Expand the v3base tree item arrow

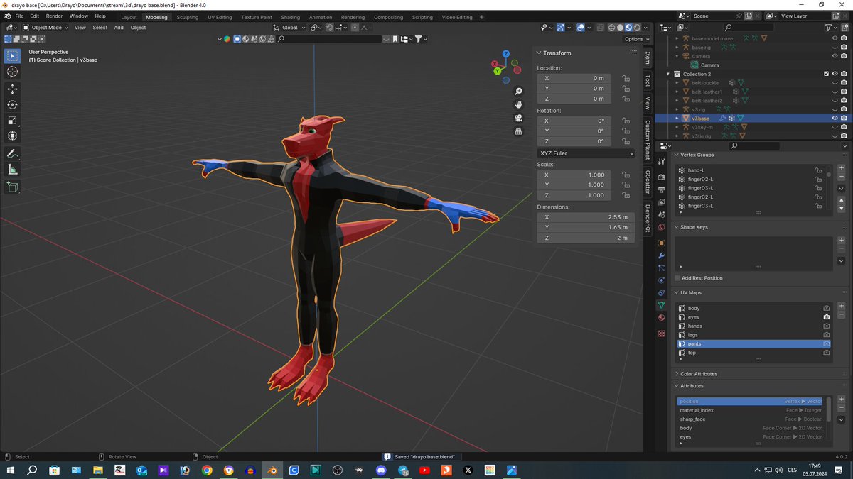point(677,118)
